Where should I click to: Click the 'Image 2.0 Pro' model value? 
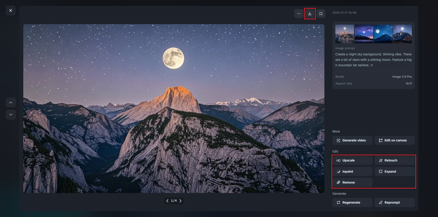[402, 77]
